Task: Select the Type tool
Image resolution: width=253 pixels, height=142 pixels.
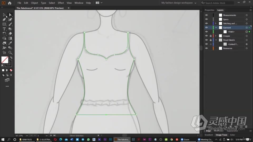Action: point(4,29)
